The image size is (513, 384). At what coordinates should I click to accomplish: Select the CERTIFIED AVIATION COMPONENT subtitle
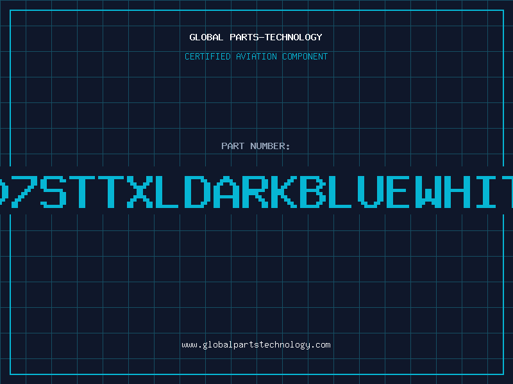(x=256, y=56)
